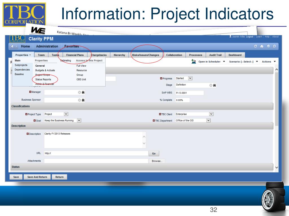Click the Help link
The width and height of the screenshot is (289, 216).
[267, 37]
